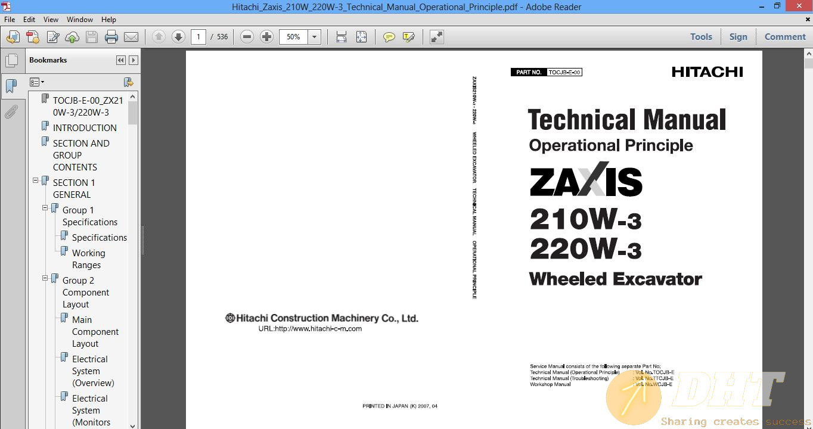Select the highlight text tool

(x=408, y=37)
